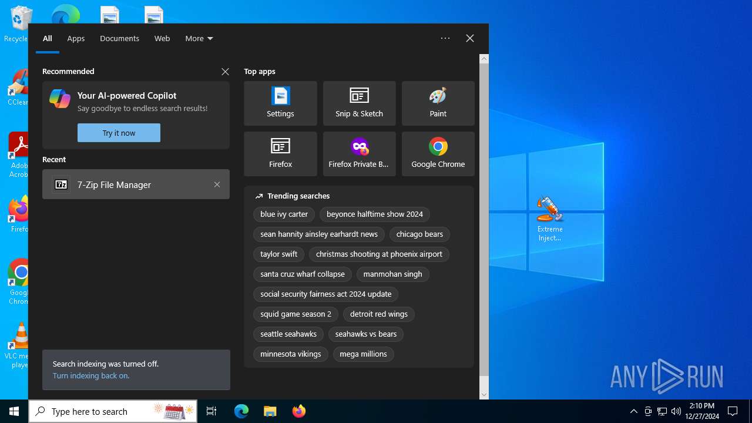The width and height of the screenshot is (752, 423).
Task: Search 'santa cruz wharf collapse'
Action: coord(303,274)
